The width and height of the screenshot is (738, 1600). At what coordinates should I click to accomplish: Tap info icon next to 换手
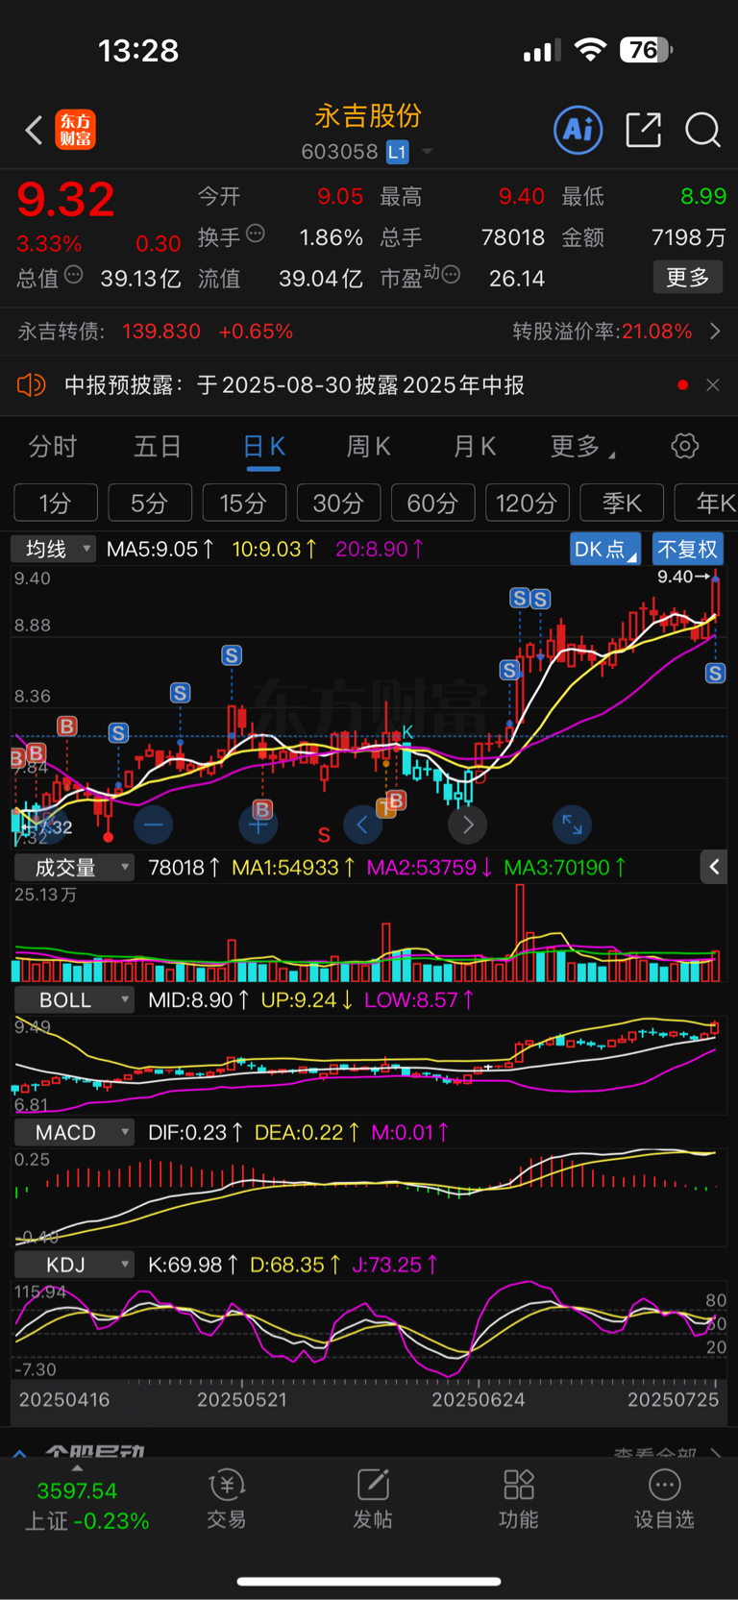pyautogui.click(x=256, y=234)
